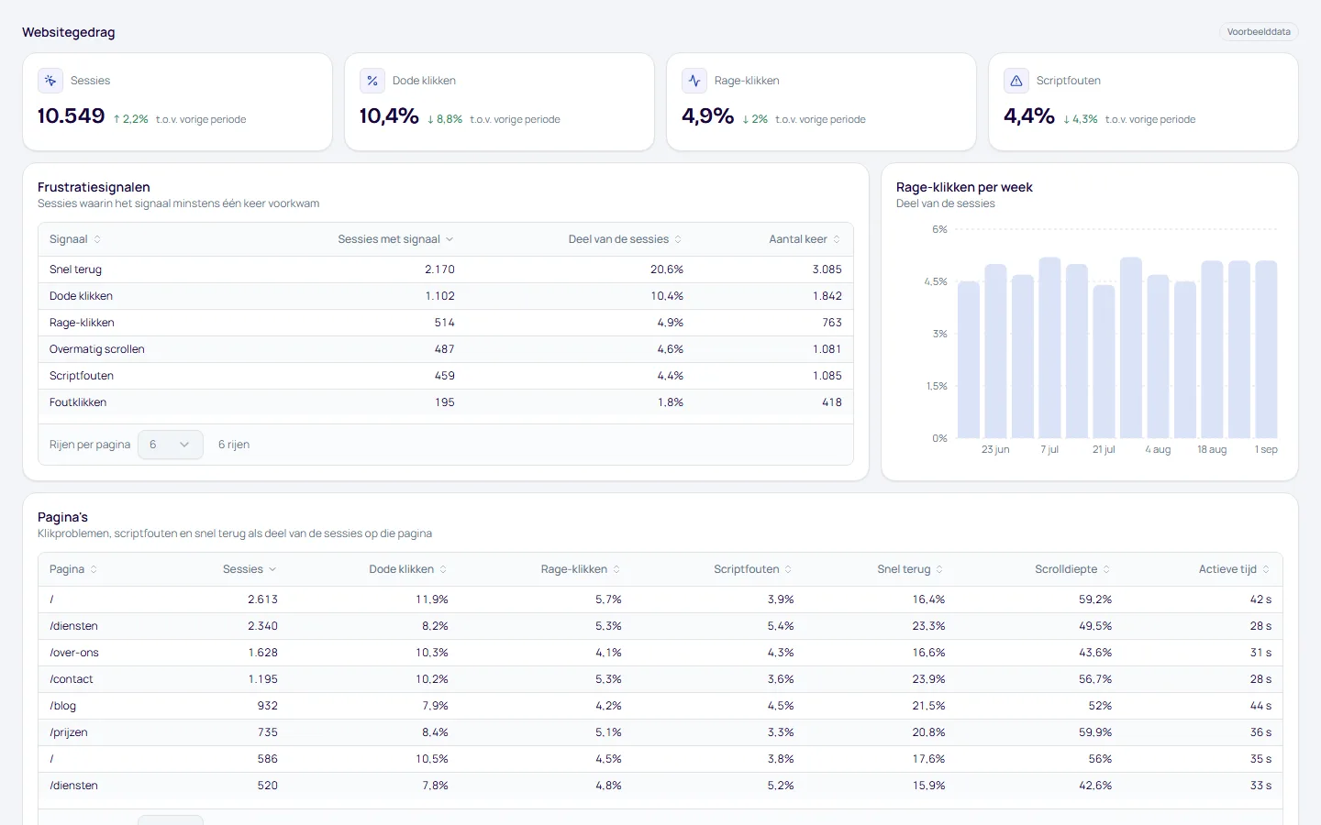
Task: Sort by Deel van de sessies column
Action: pos(625,239)
